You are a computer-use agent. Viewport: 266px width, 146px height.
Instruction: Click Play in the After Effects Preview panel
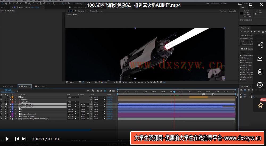pos(248,32)
